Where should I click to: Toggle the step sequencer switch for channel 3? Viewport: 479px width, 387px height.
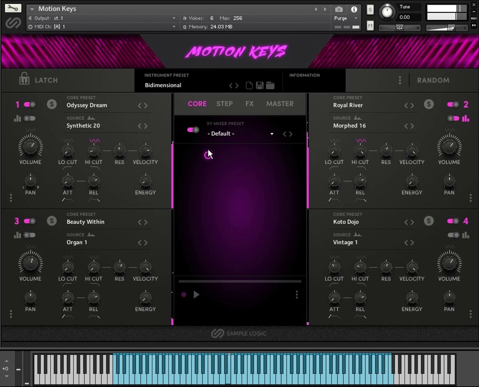pyautogui.click(x=29, y=235)
